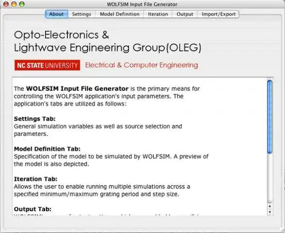Click the Output Tab: heading
The height and width of the screenshot is (233, 285).
[x=33, y=209]
